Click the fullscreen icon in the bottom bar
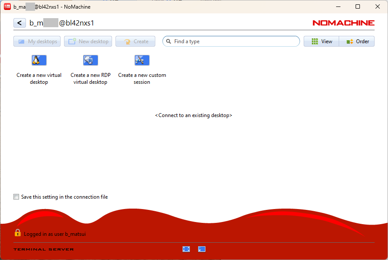Image resolution: width=388 pixels, height=260 pixels. [x=186, y=249]
